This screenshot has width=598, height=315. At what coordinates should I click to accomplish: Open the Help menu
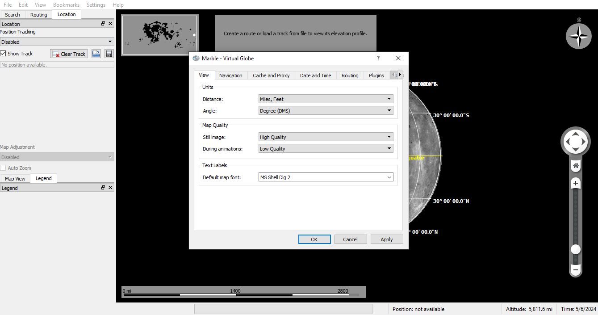click(x=118, y=4)
